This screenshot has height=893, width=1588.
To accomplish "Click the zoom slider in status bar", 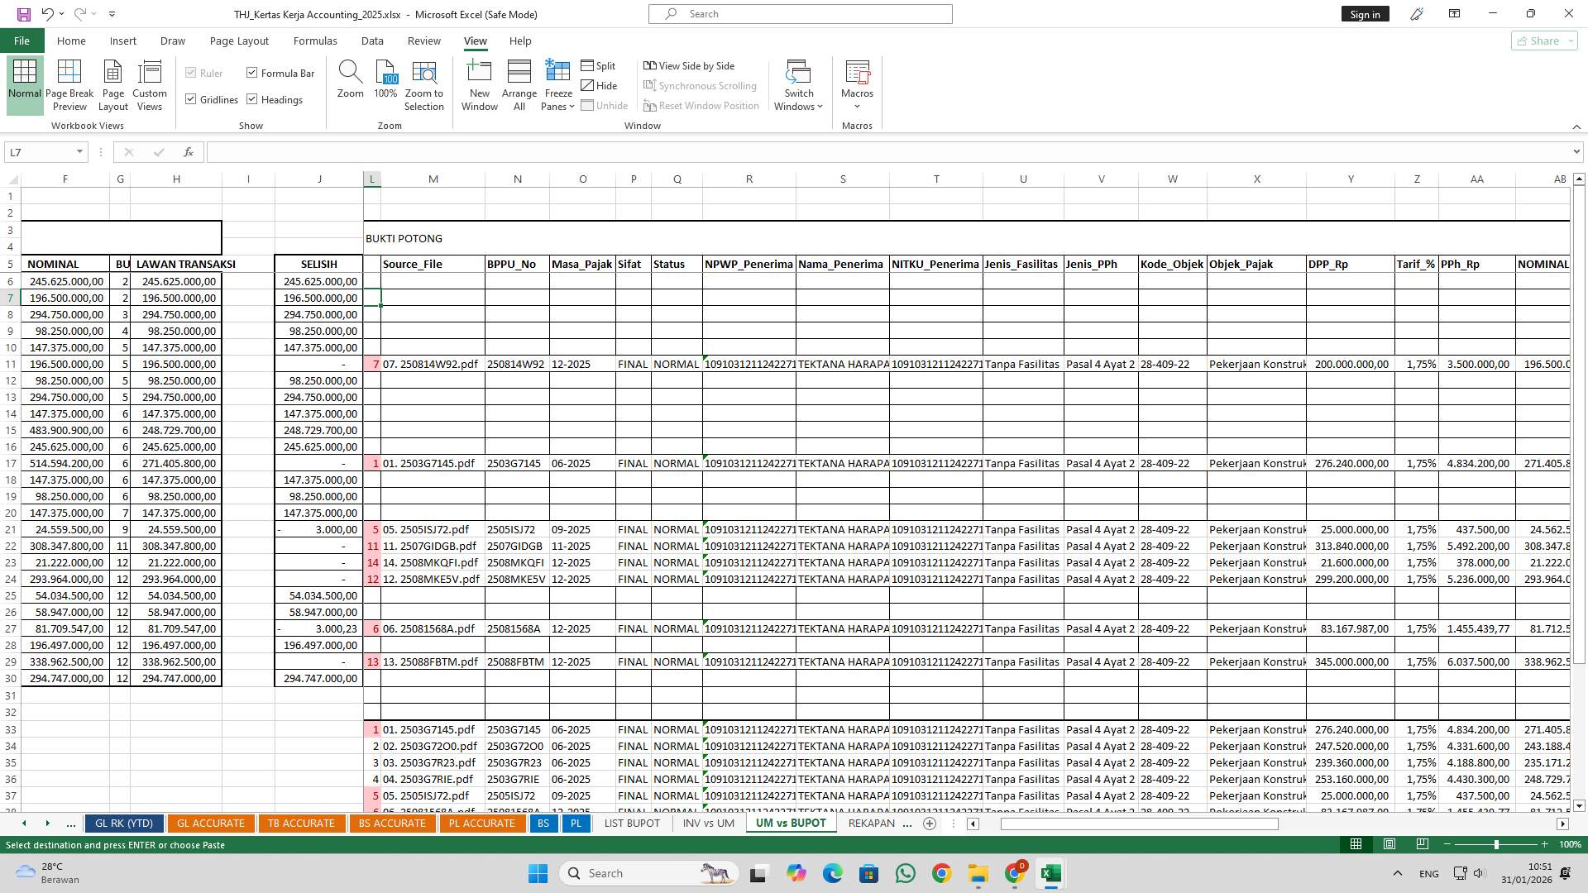I will pos(1495,844).
